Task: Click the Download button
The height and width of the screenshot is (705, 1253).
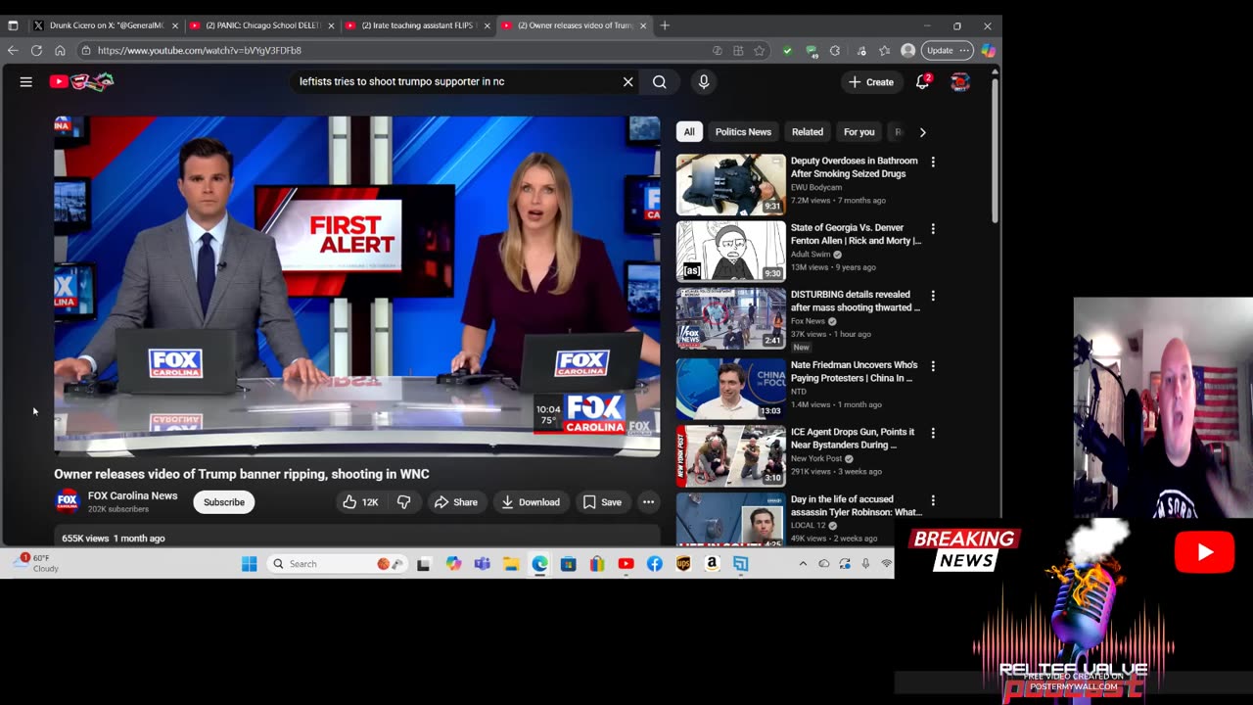Action: point(530,502)
